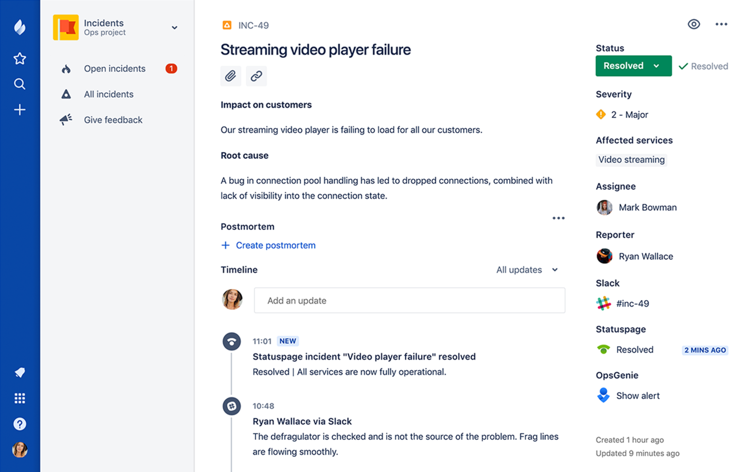Click the link issue chain icon
This screenshot has width=747, height=472.
pyautogui.click(x=256, y=76)
